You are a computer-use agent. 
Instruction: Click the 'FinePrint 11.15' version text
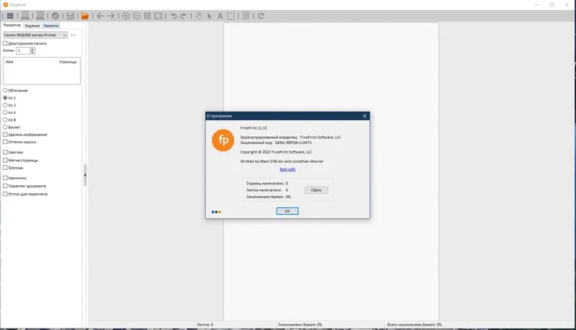[x=253, y=128]
